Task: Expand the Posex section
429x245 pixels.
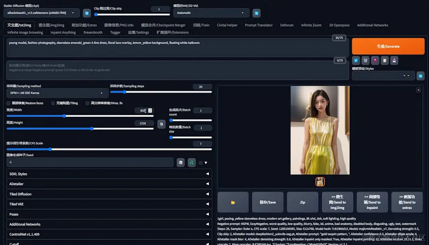Action: click(109, 214)
